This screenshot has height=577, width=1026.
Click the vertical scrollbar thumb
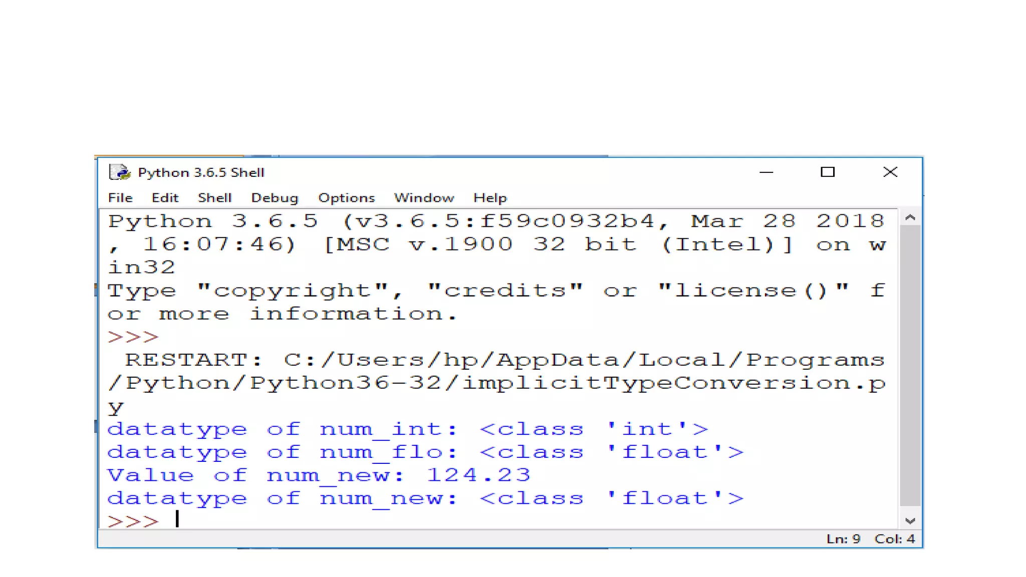pyautogui.click(x=910, y=366)
